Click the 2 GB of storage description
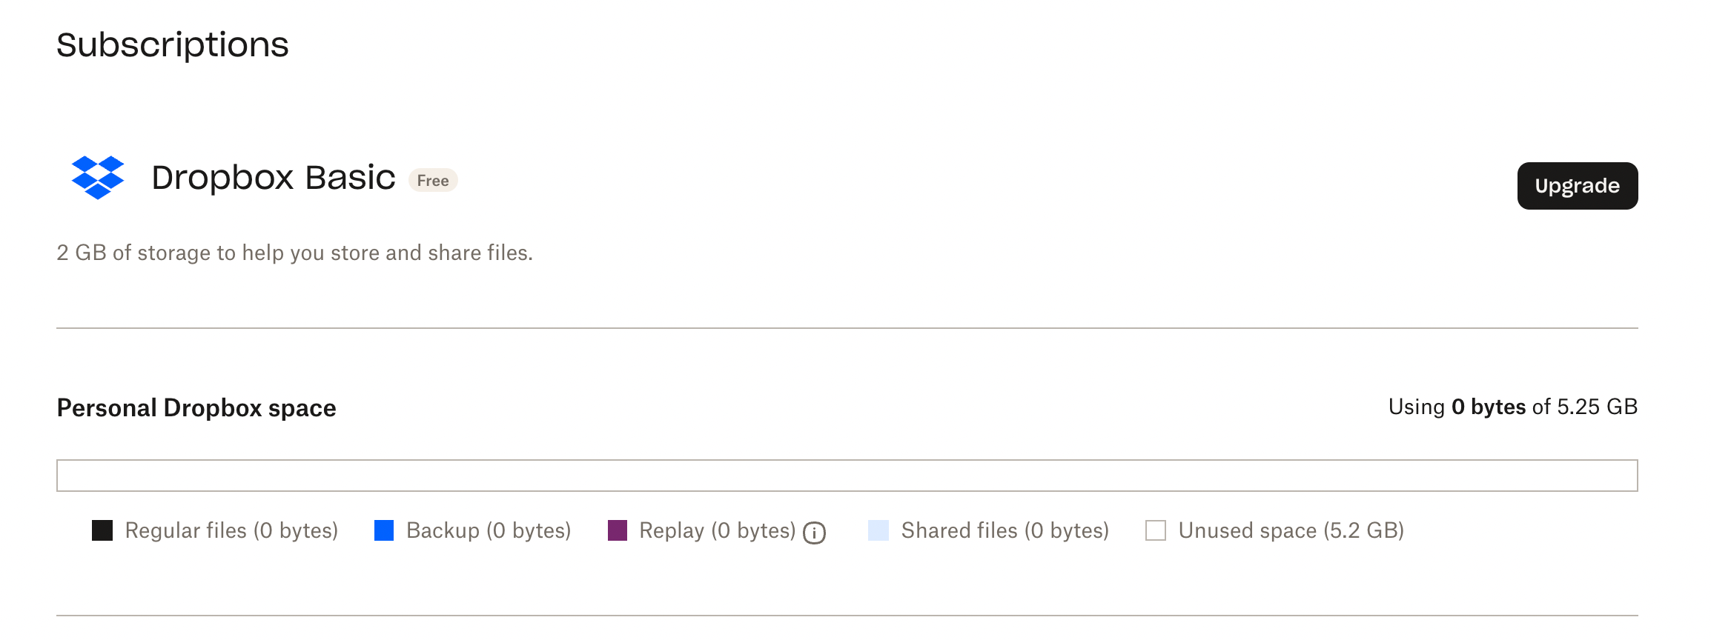The image size is (1711, 640). [x=294, y=253]
